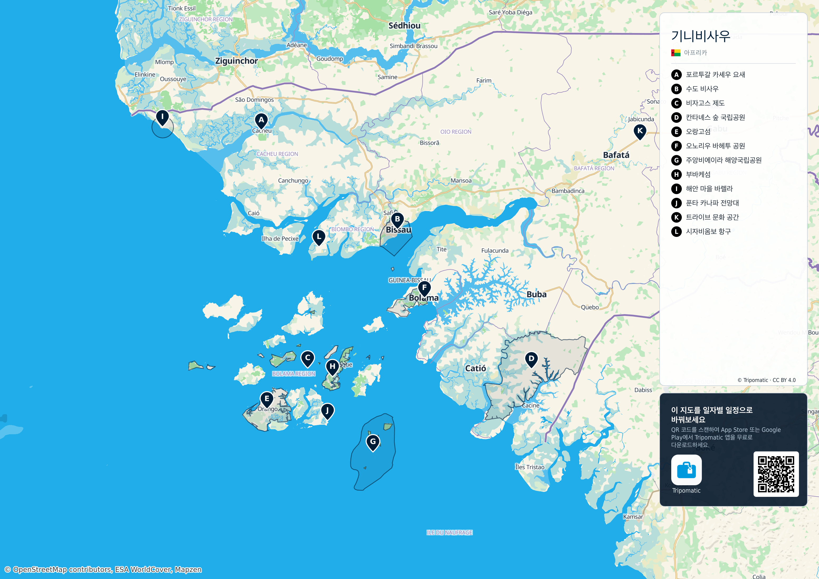Screen dimensions: 819x579
Task: Click map pin K near Bafatá
Action: click(x=640, y=132)
